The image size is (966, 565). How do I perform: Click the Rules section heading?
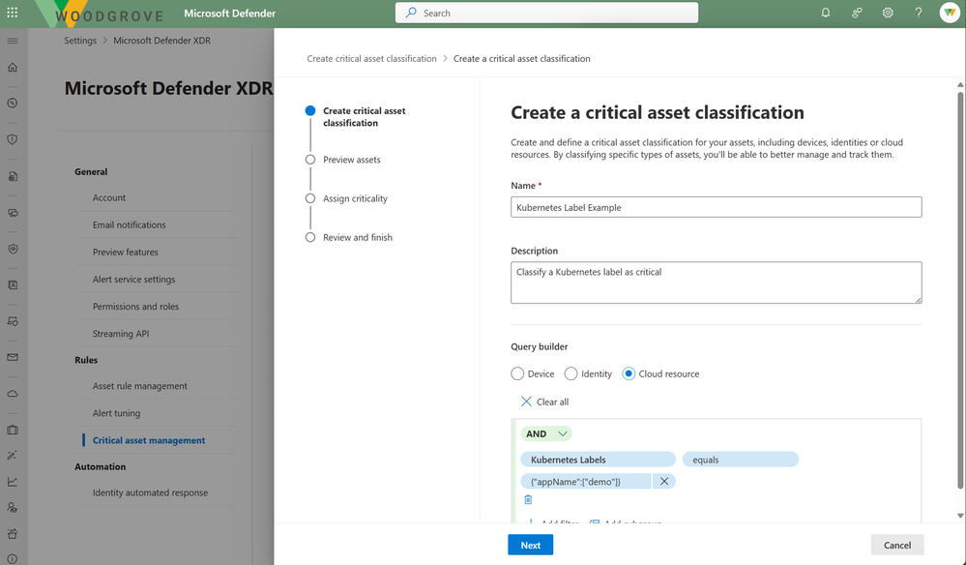tap(86, 360)
